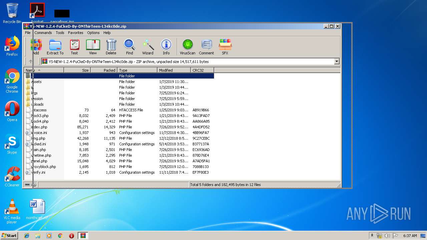Image resolution: width=427 pixels, height=240 pixels.
Task: Click the Info toolbar icon
Action: pyautogui.click(x=166, y=47)
